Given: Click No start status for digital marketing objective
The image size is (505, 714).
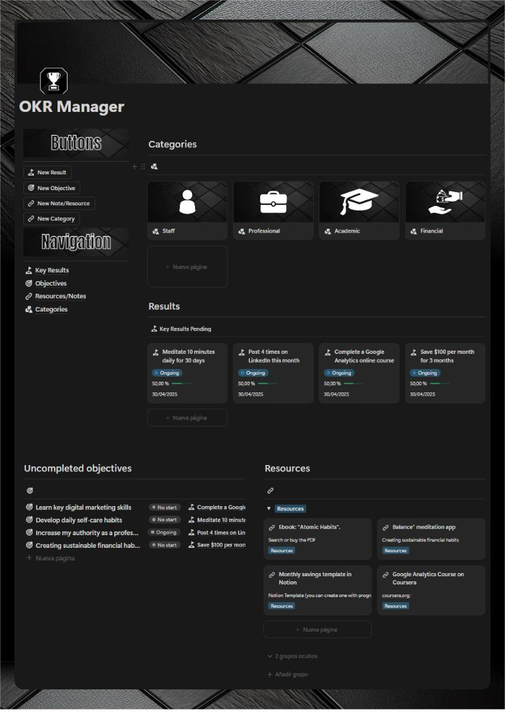Looking at the screenshot, I should pos(165,507).
